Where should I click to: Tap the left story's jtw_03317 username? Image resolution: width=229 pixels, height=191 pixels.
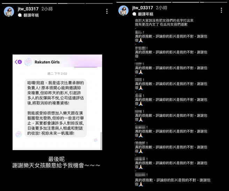(x=28, y=9)
